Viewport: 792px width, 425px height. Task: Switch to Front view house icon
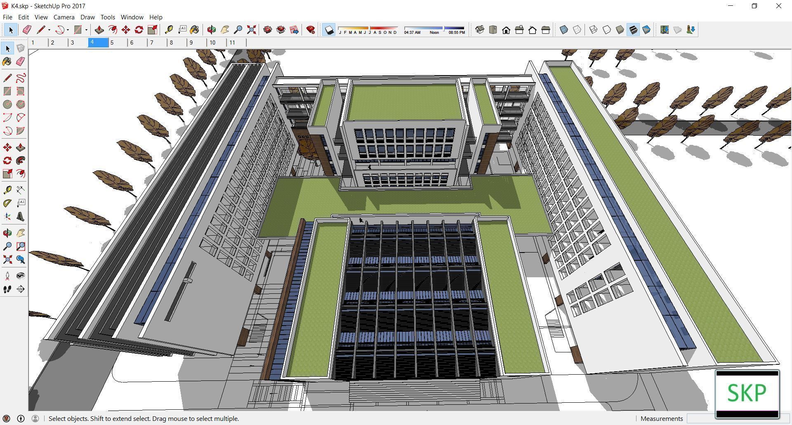click(506, 30)
